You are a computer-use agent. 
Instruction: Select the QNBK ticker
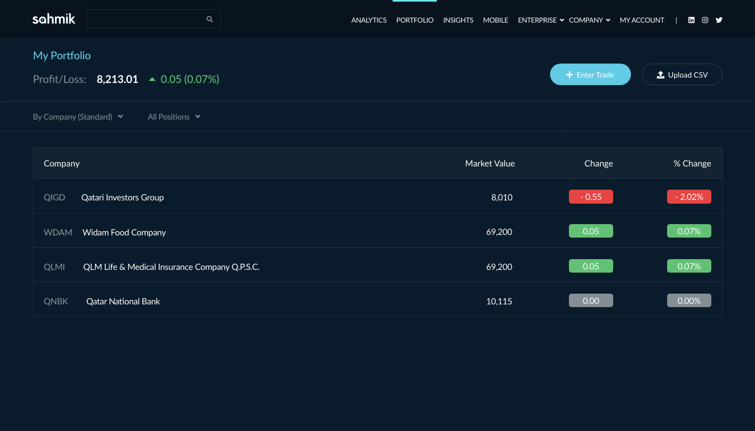pyautogui.click(x=56, y=301)
